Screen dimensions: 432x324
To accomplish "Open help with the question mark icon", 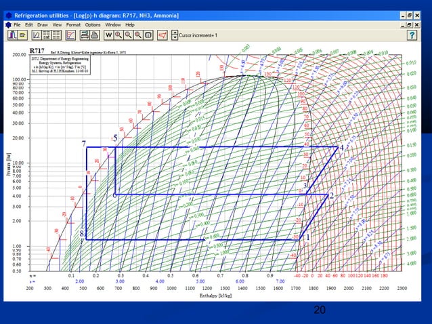I will click(411, 35).
